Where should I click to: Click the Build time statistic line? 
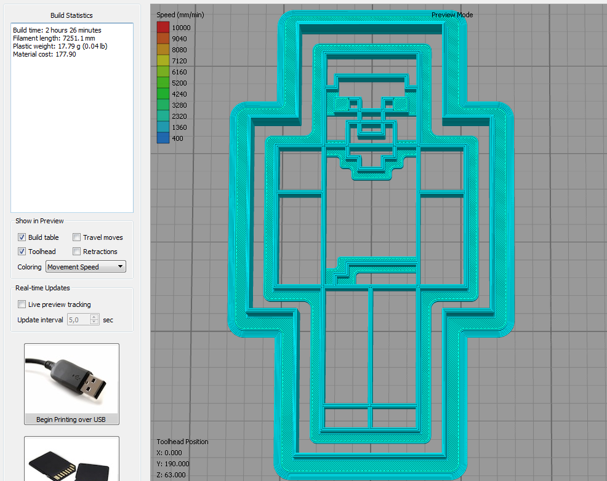click(57, 30)
